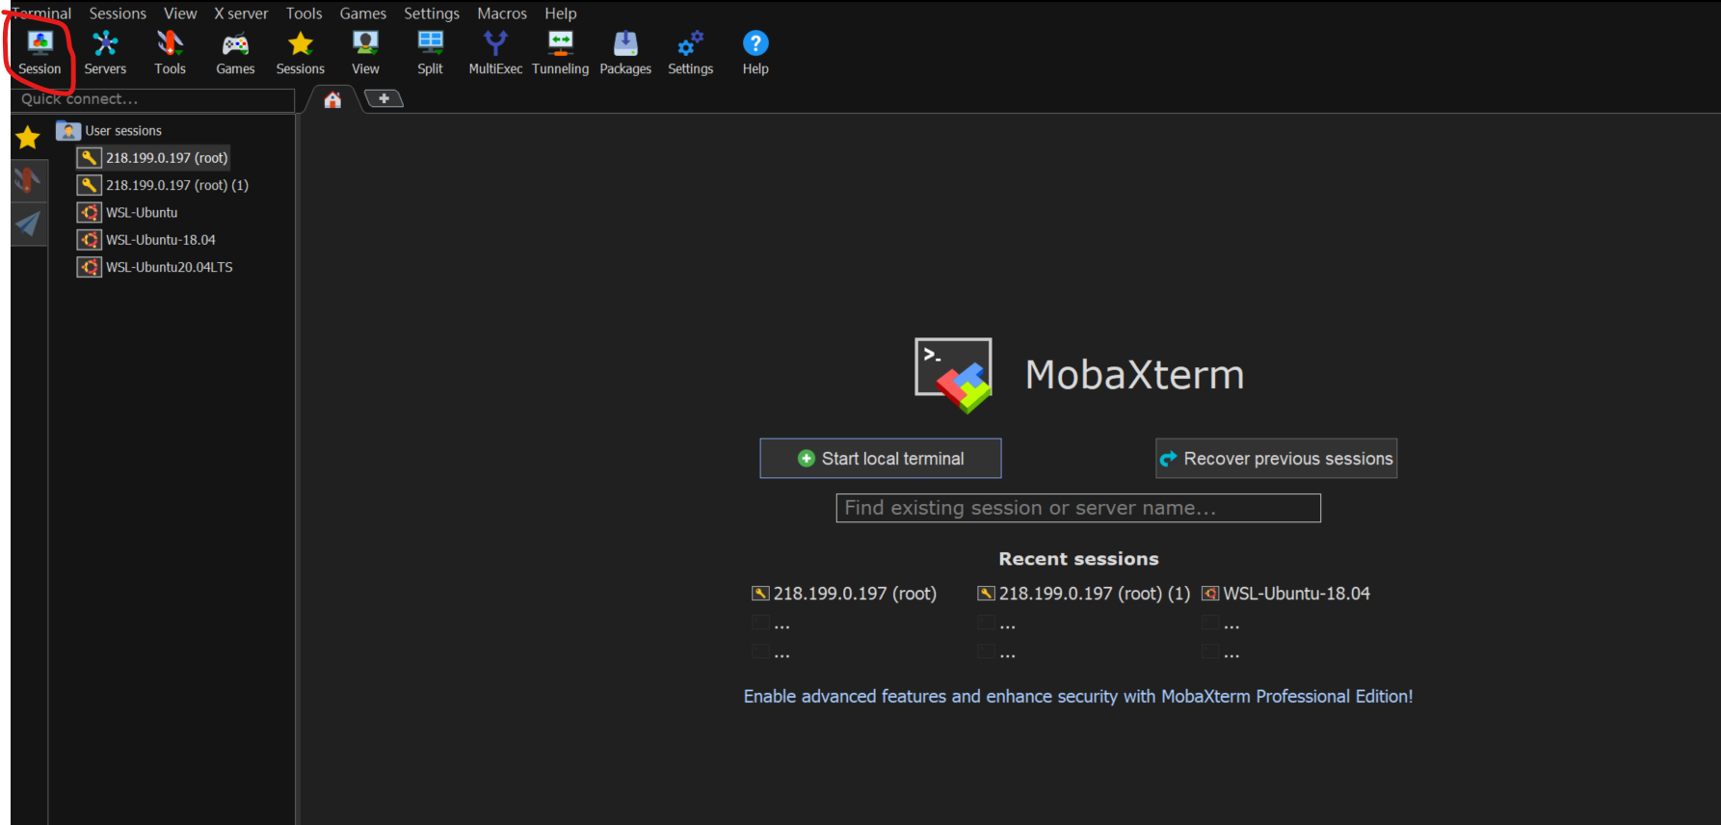Open the Help menu in menu bar

coord(560,13)
